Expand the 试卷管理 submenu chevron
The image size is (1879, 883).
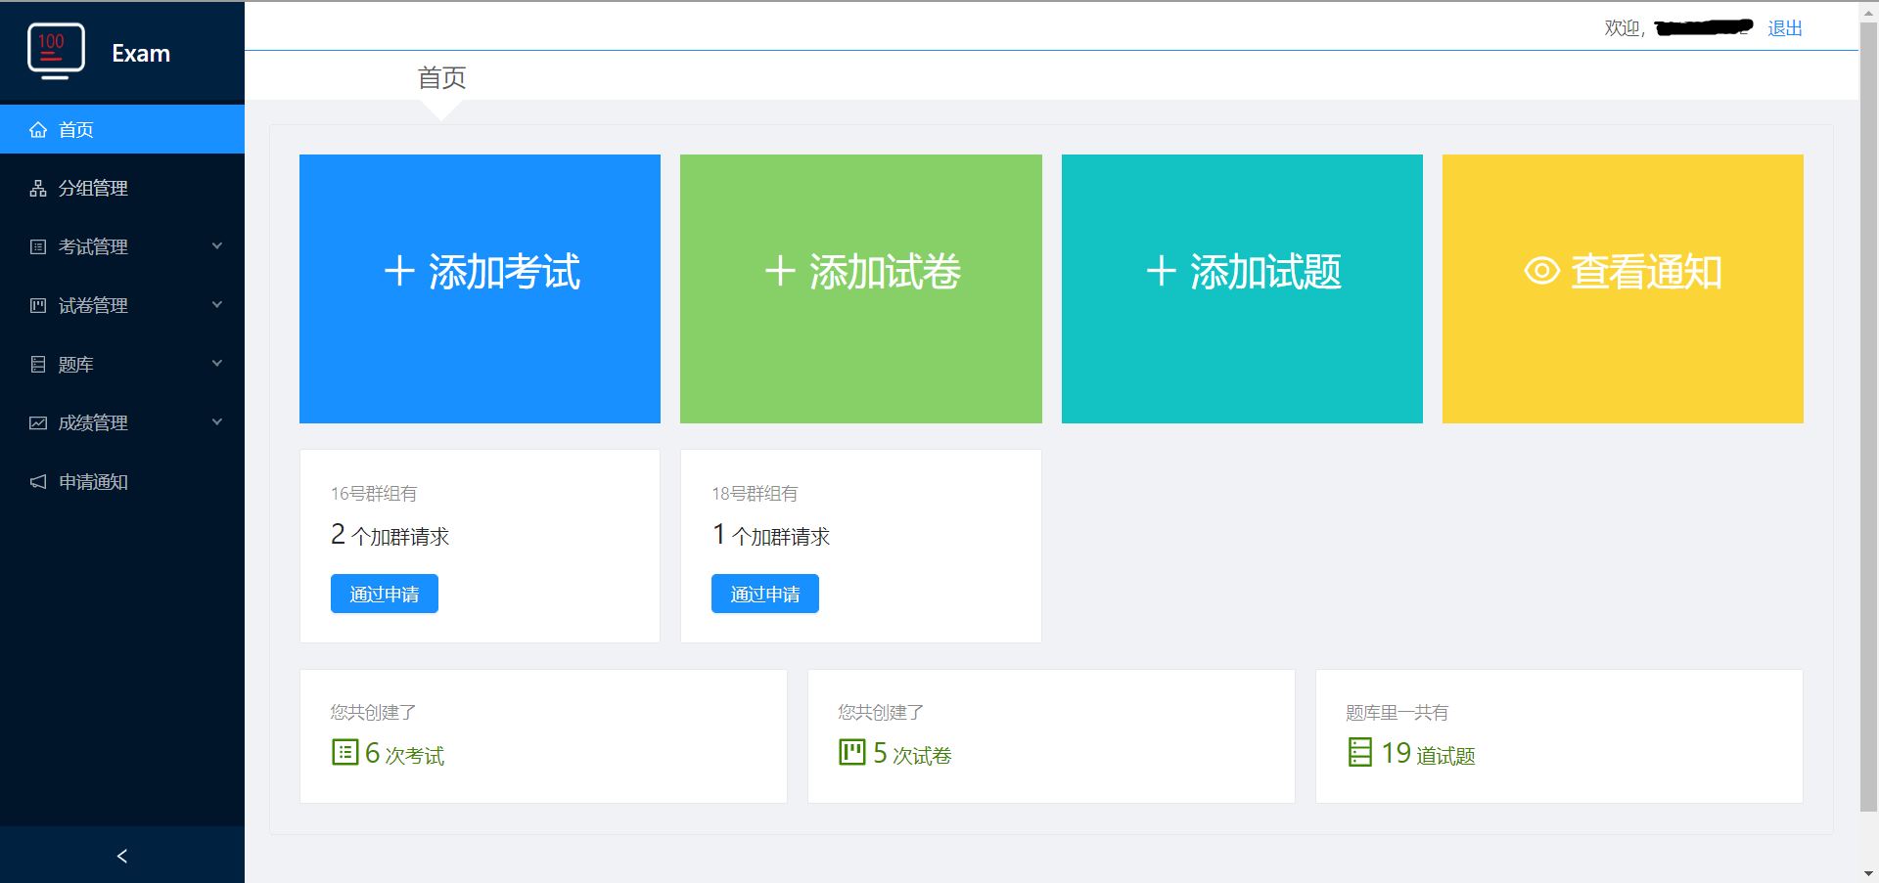[217, 305]
